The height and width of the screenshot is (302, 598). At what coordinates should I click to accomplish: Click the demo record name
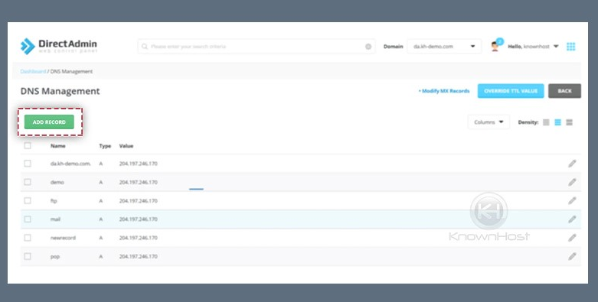[57, 183]
